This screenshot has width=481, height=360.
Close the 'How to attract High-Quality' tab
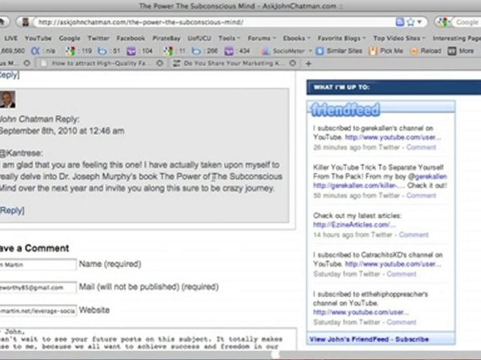pyautogui.click(x=160, y=63)
